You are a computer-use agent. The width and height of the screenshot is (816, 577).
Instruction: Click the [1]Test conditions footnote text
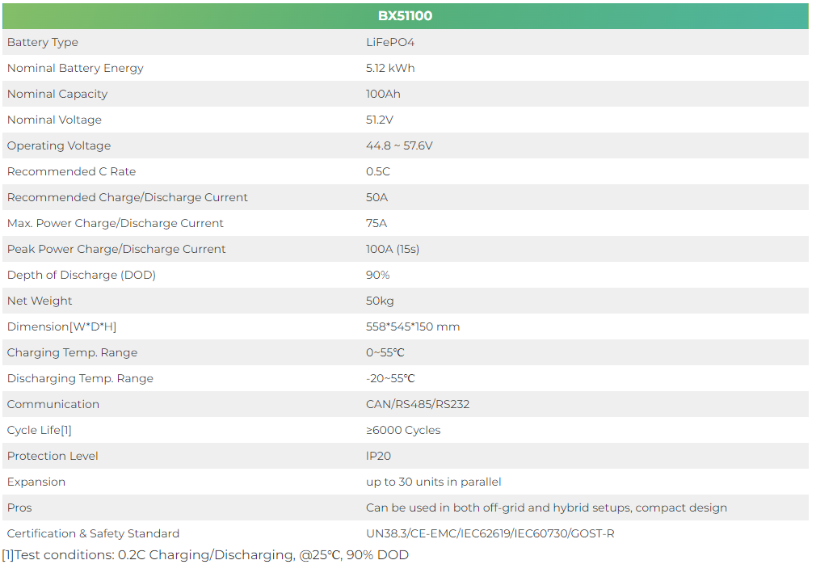pos(205,555)
